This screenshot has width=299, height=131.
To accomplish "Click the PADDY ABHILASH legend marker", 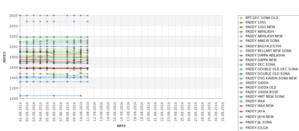I will click(241, 32).
